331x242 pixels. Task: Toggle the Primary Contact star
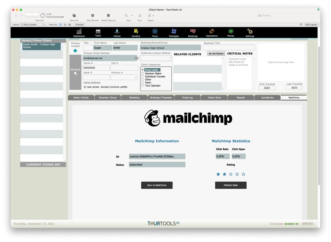[x=75, y=51]
